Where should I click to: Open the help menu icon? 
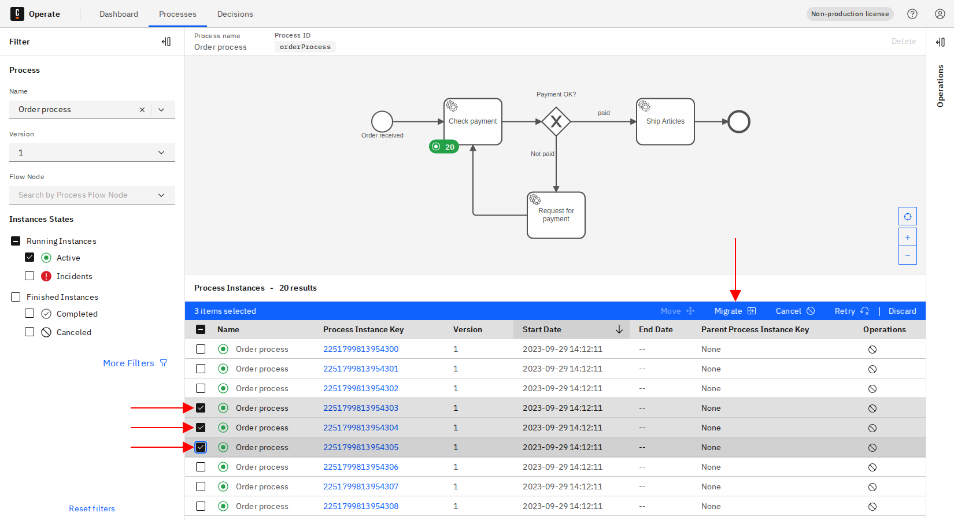912,14
